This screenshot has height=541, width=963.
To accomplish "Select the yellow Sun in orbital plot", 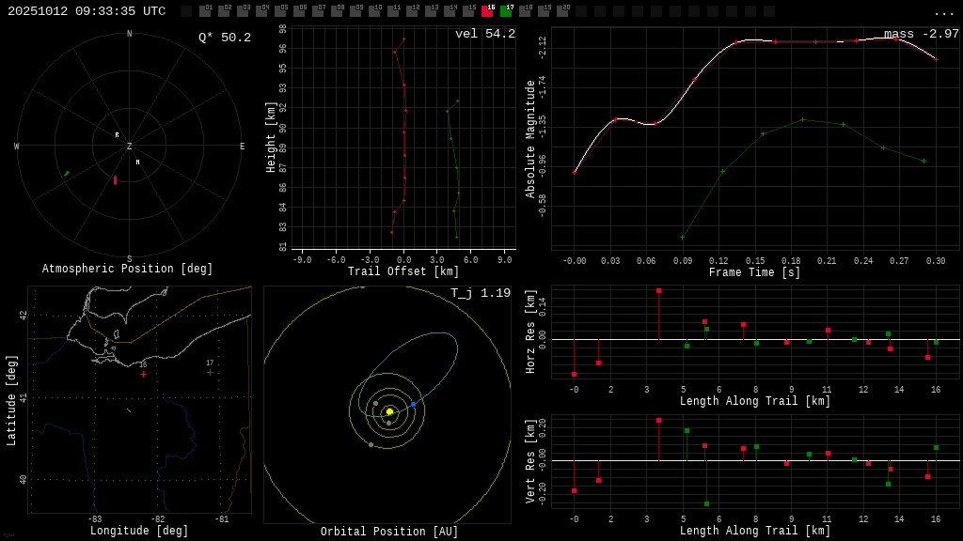I will 389,411.
